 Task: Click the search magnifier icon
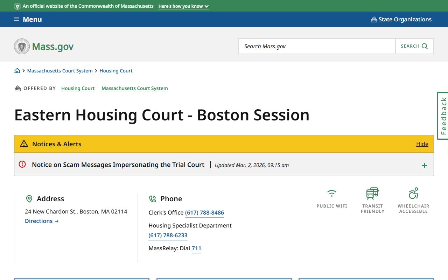425,46
